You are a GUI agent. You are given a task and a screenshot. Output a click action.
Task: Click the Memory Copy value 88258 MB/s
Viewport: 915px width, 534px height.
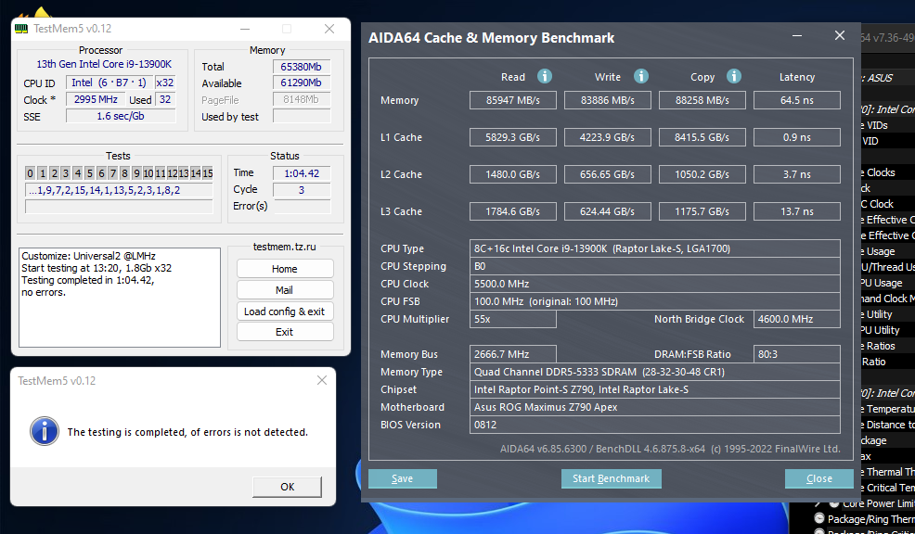point(702,100)
